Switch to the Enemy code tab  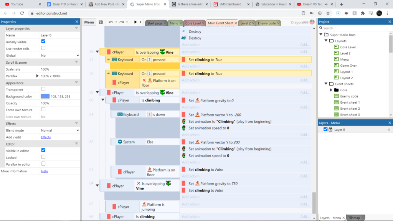coord(267,23)
